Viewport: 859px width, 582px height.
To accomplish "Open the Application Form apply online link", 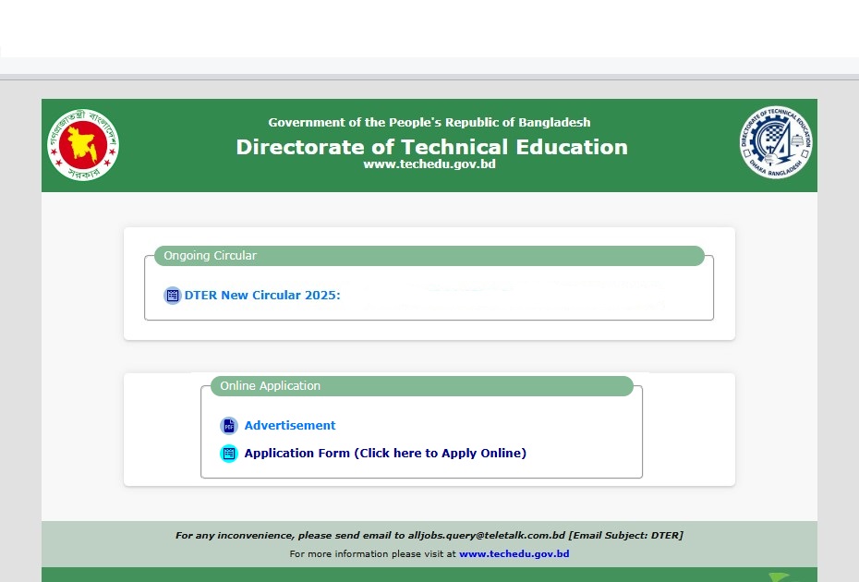I will tap(385, 454).
